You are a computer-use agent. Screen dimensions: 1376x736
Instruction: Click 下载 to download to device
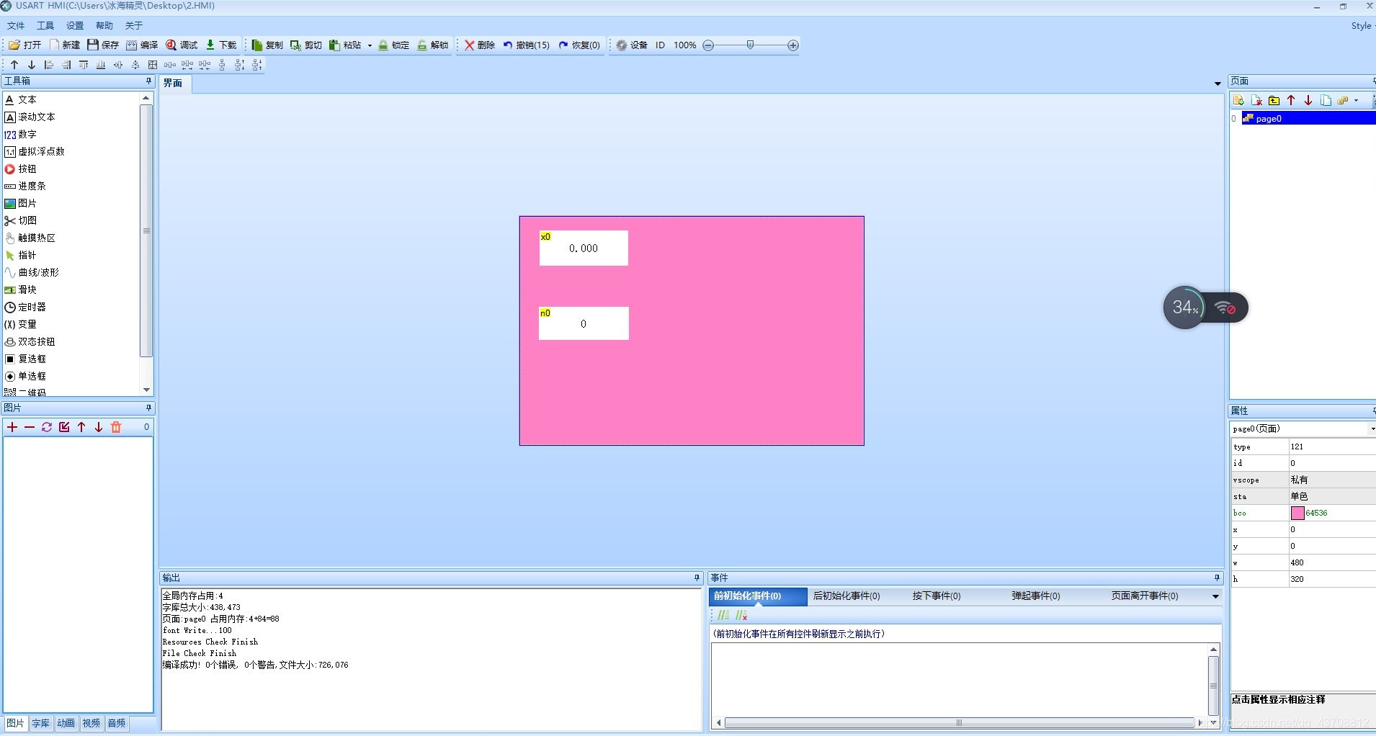coord(221,45)
